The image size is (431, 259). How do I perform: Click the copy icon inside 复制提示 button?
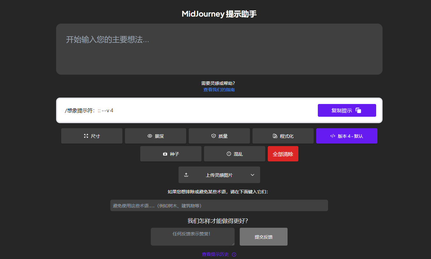coord(359,110)
